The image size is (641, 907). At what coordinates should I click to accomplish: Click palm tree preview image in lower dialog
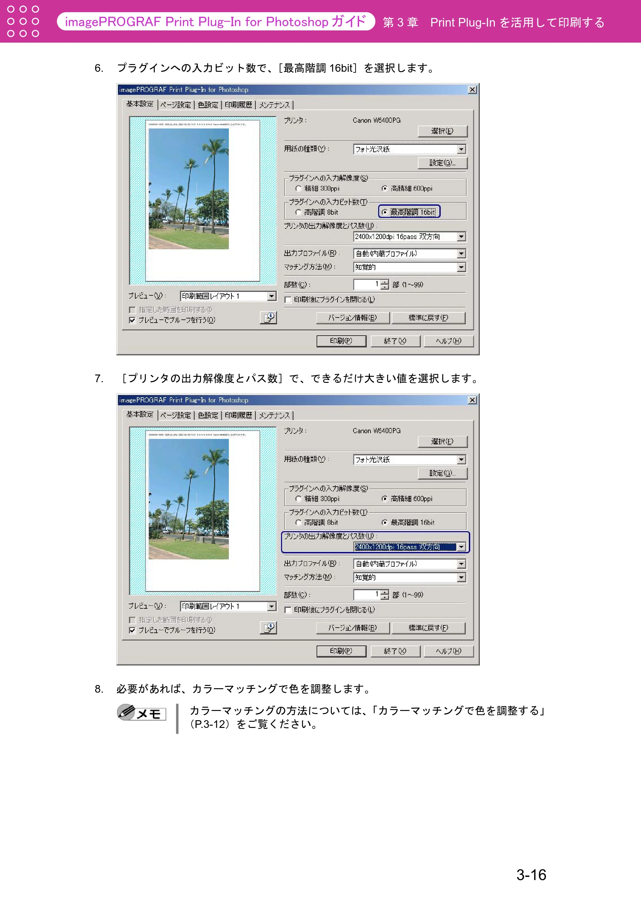[188, 499]
